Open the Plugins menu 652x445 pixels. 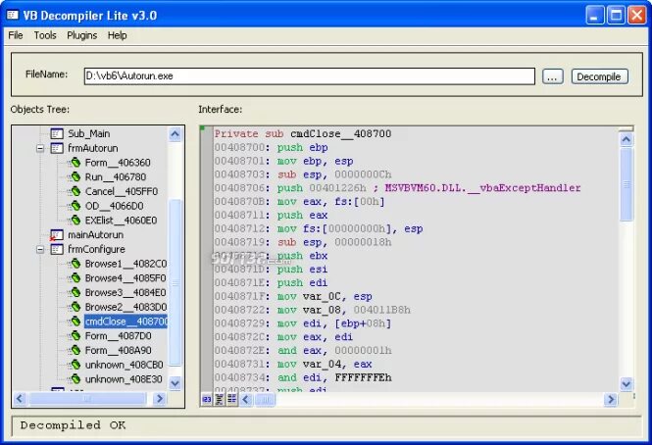pyautogui.click(x=82, y=35)
